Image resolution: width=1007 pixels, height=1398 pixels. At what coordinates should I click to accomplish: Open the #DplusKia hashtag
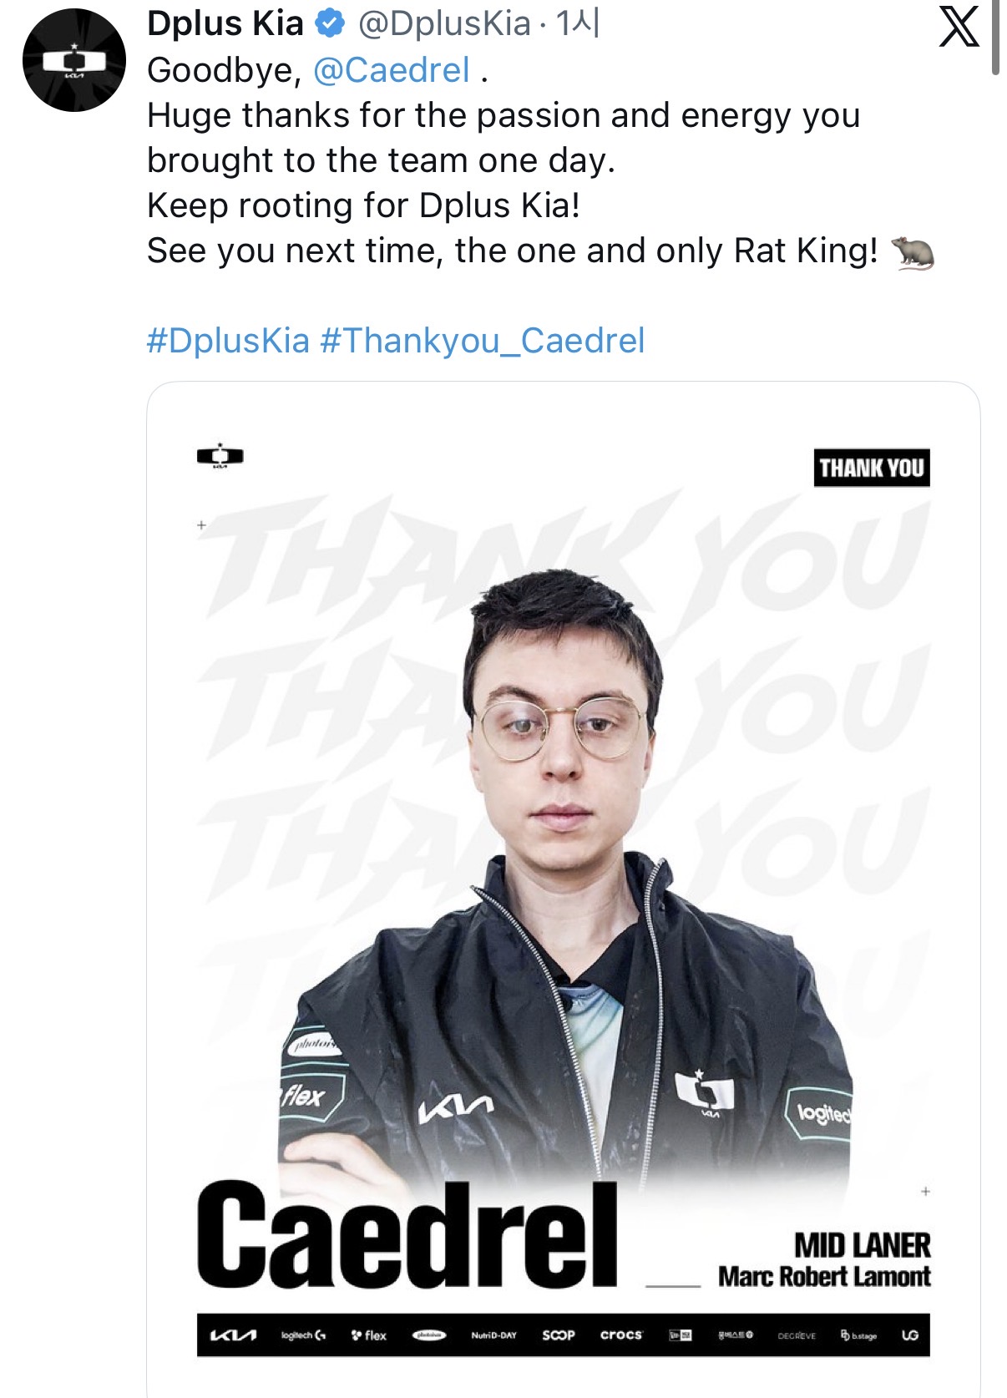tap(228, 341)
